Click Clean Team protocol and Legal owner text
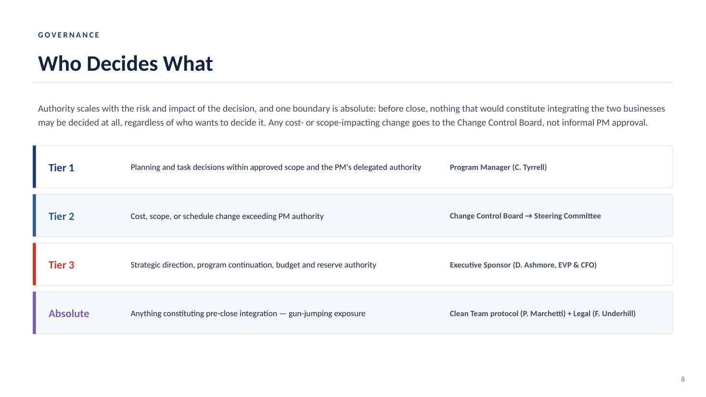Screen dimensions: 706x397 542,313
